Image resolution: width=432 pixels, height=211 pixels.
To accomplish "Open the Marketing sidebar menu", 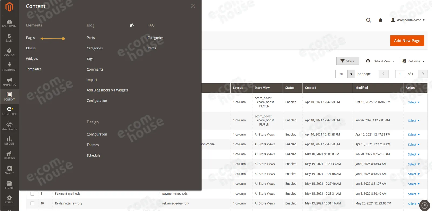I will pos(9,82).
